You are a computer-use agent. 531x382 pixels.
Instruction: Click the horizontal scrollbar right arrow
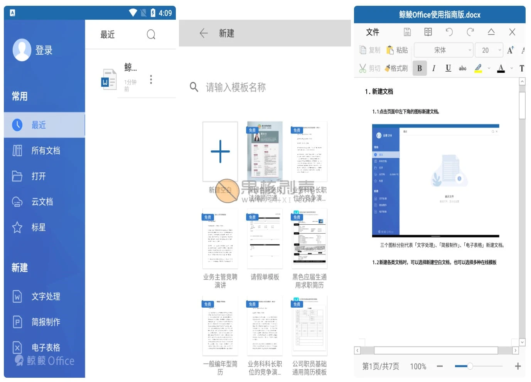pos(515,350)
